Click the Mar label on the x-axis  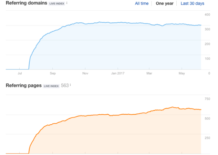point(149,73)
